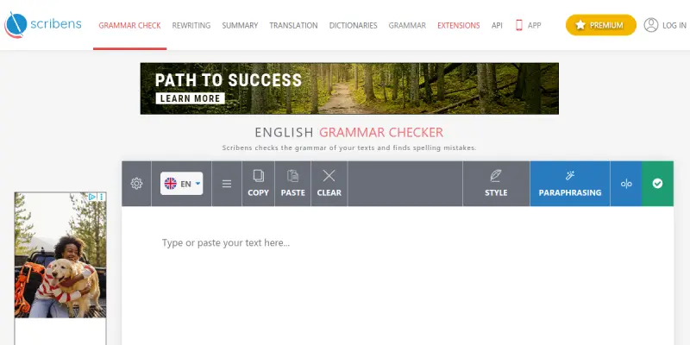Viewport: 690px width, 345px height.
Task: Click the AdChoices icon on sidebar ad
Action: coord(92,197)
